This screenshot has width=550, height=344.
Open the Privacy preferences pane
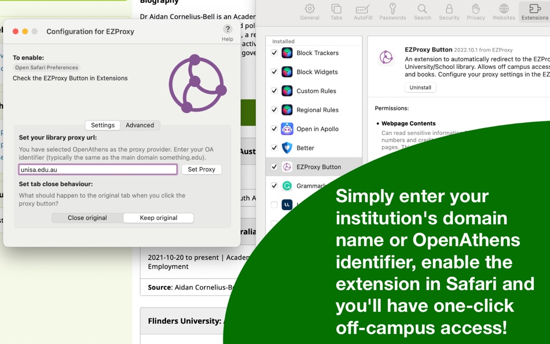(x=476, y=12)
